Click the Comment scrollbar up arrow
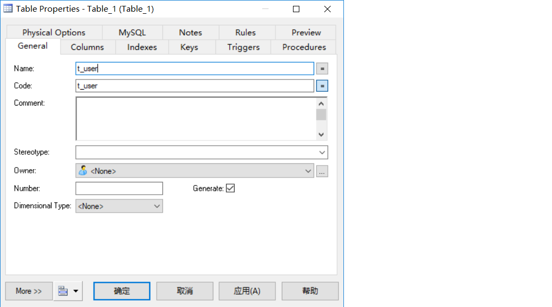552x307 pixels. pyautogui.click(x=321, y=104)
